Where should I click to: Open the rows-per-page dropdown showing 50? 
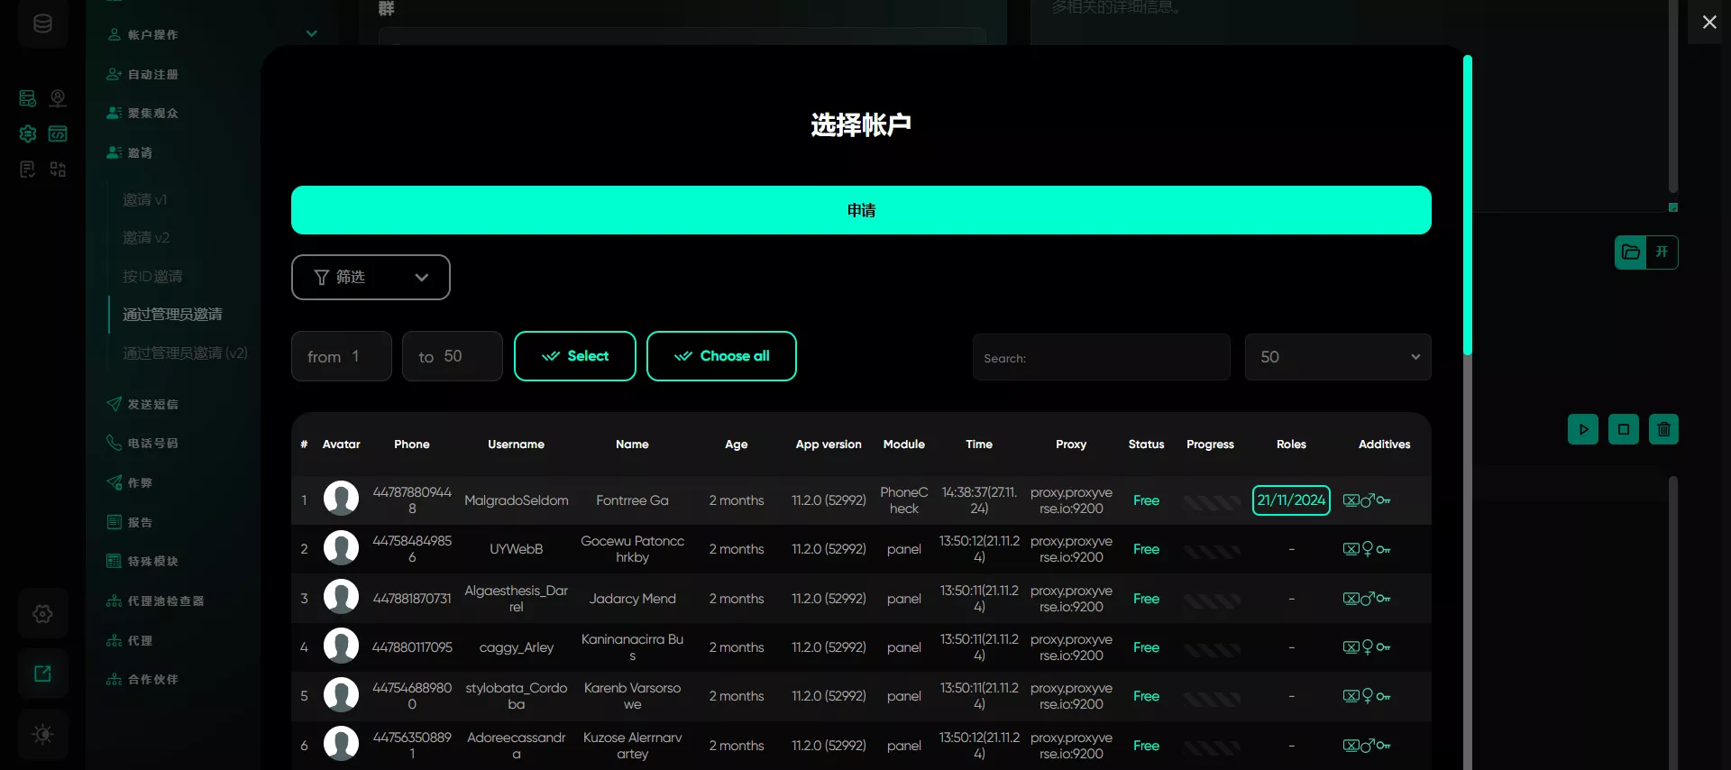pos(1338,357)
